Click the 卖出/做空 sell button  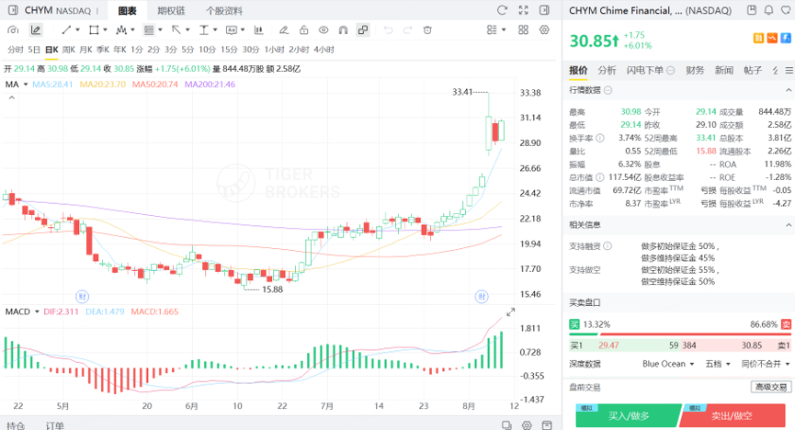pos(731,416)
